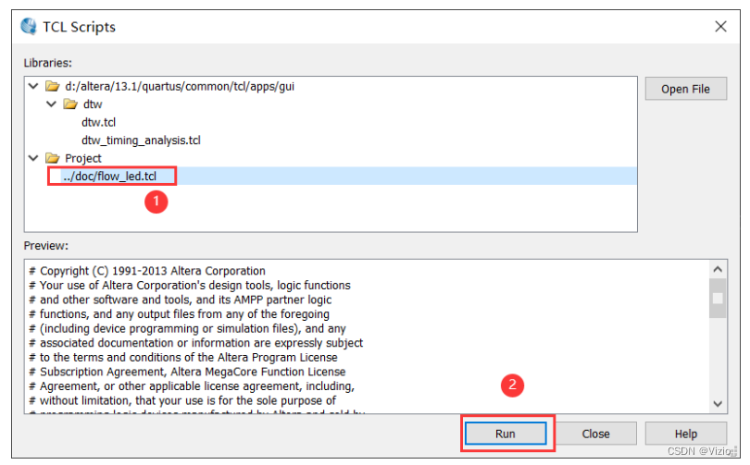Click the '(including device programming' preview line
The width and height of the screenshot is (750, 465).
(187, 328)
